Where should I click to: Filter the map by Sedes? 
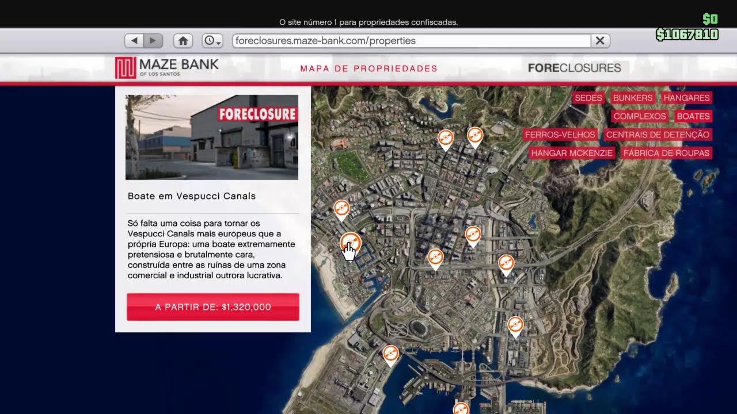[588, 98]
